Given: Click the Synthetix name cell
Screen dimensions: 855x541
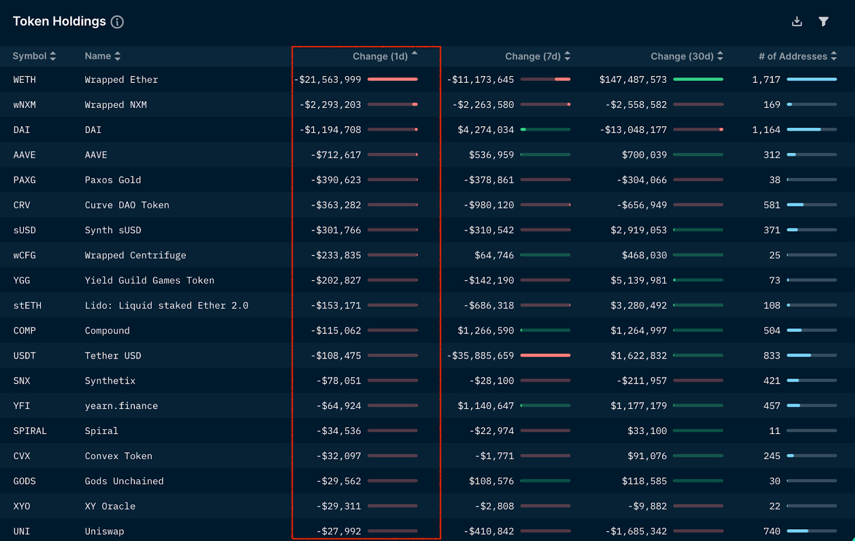Looking at the screenshot, I should [x=110, y=381].
